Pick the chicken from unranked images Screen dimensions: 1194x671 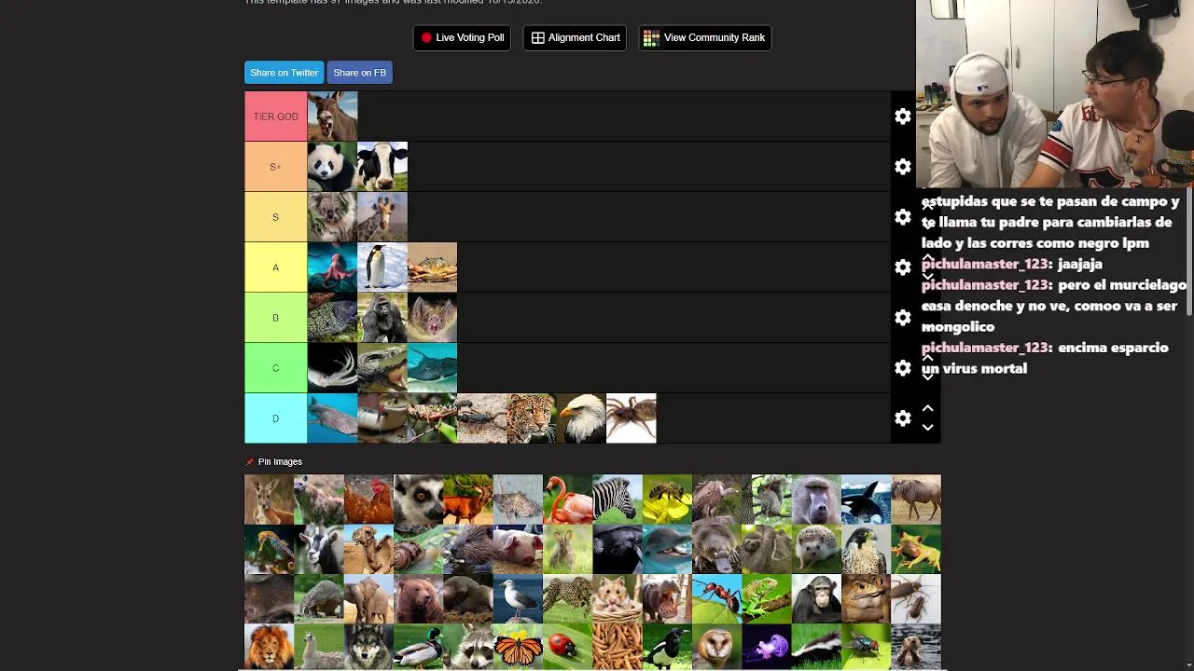click(x=368, y=499)
